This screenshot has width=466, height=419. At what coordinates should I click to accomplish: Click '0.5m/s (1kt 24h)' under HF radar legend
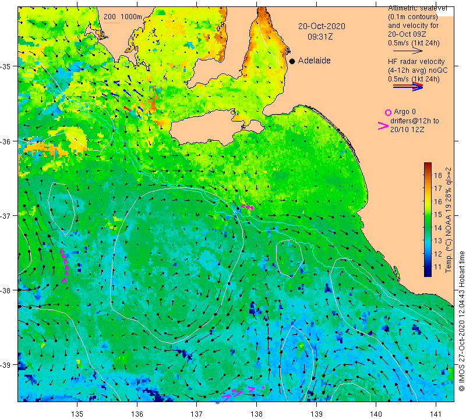point(414,79)
